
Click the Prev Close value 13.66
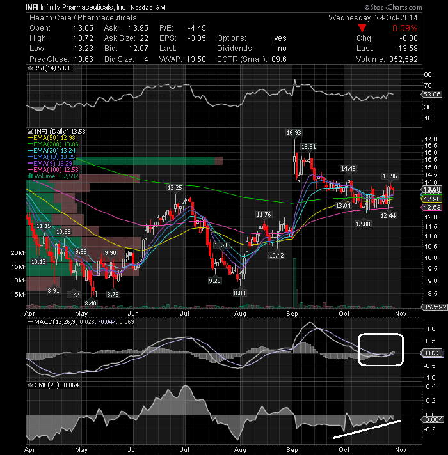click(83, 59)
